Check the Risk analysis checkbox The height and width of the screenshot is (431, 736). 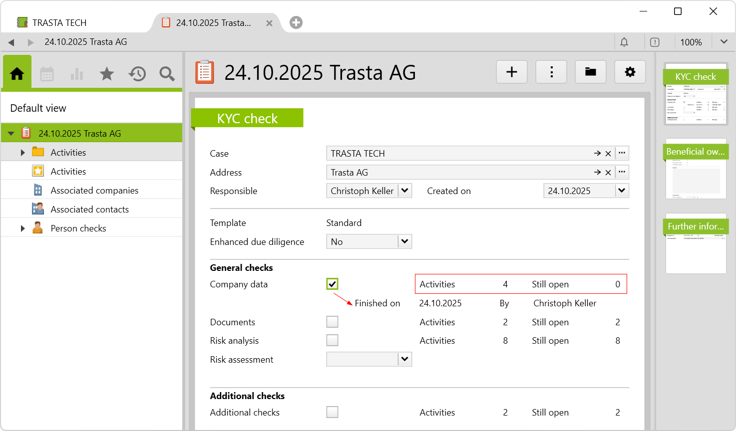(332, 340)
